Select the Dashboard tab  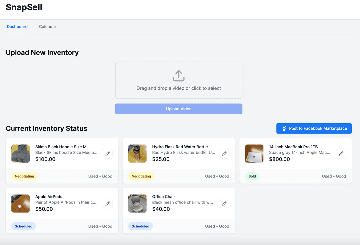coord(17,27)
